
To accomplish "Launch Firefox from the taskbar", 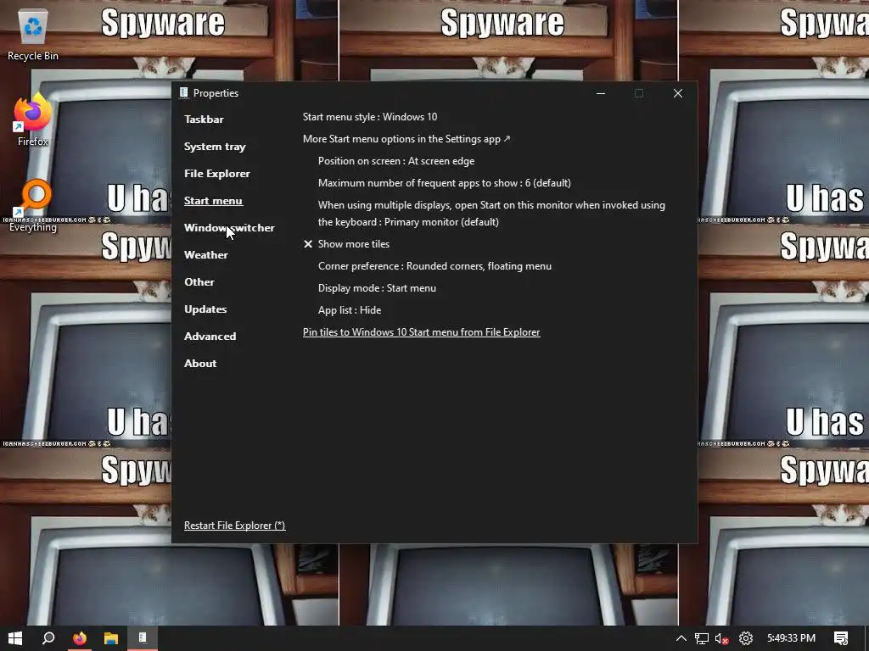I will pyautogui.click(x=80, y=638).
